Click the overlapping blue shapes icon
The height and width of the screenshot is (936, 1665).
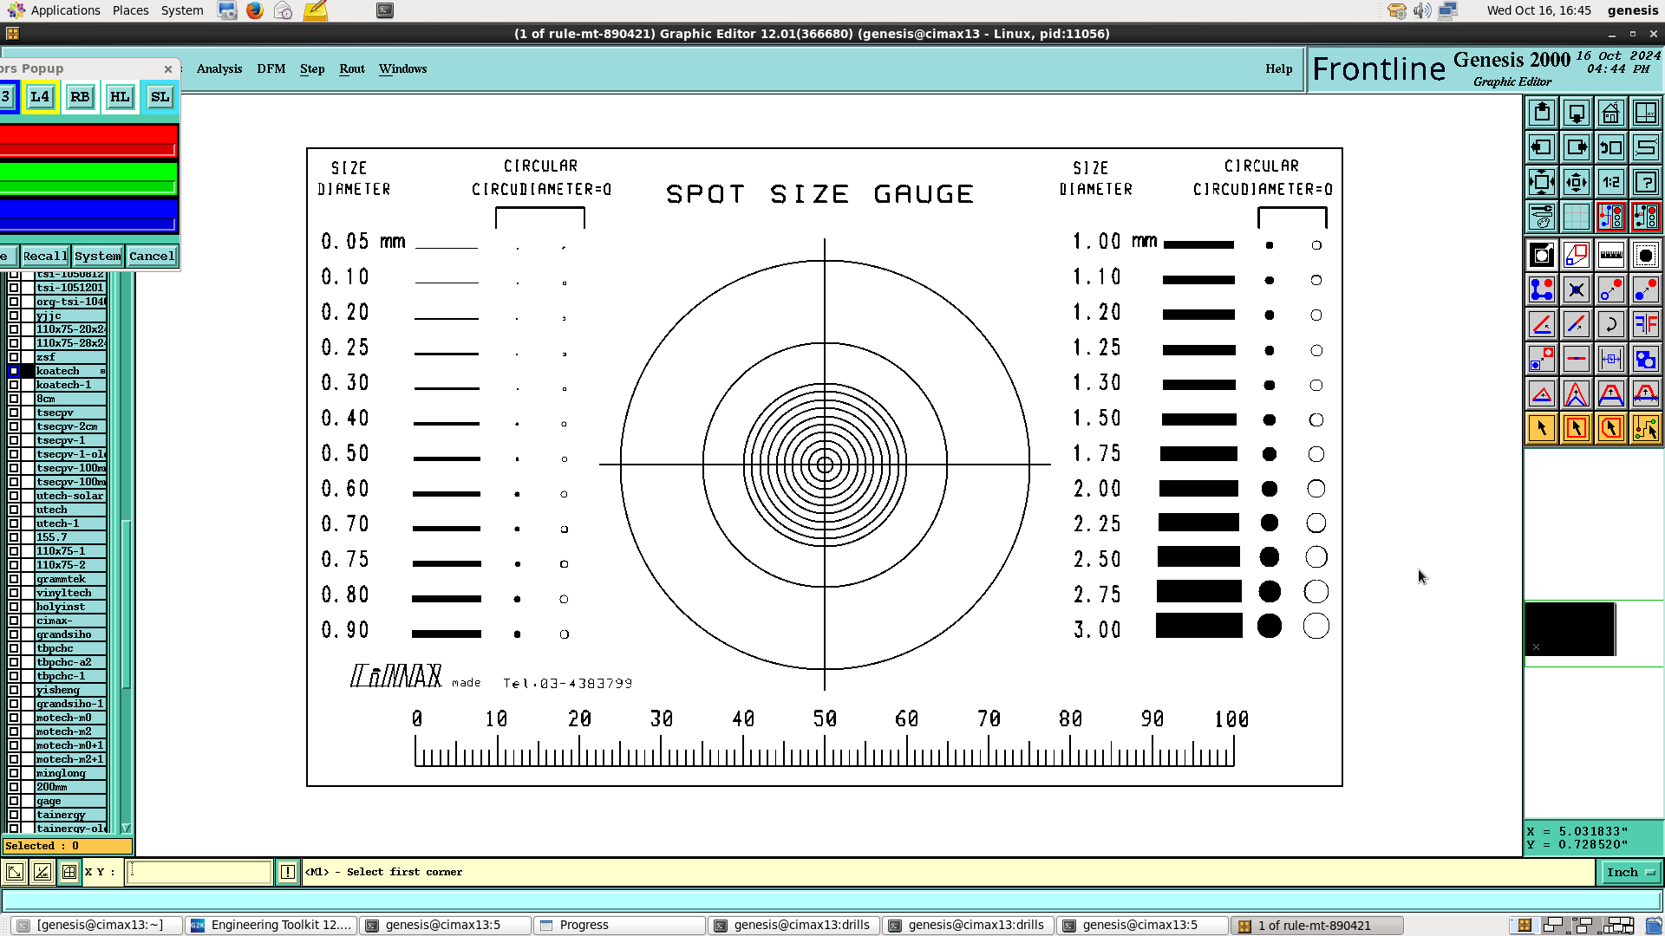point(1646,359)
